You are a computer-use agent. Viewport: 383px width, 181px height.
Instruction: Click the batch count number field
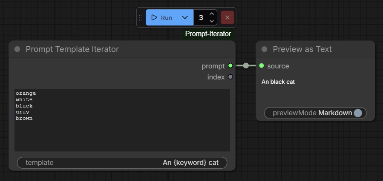[201, 17]
